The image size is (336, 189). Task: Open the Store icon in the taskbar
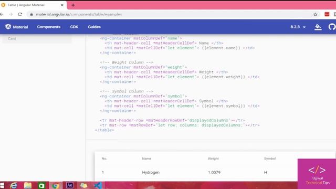point(41,185)
